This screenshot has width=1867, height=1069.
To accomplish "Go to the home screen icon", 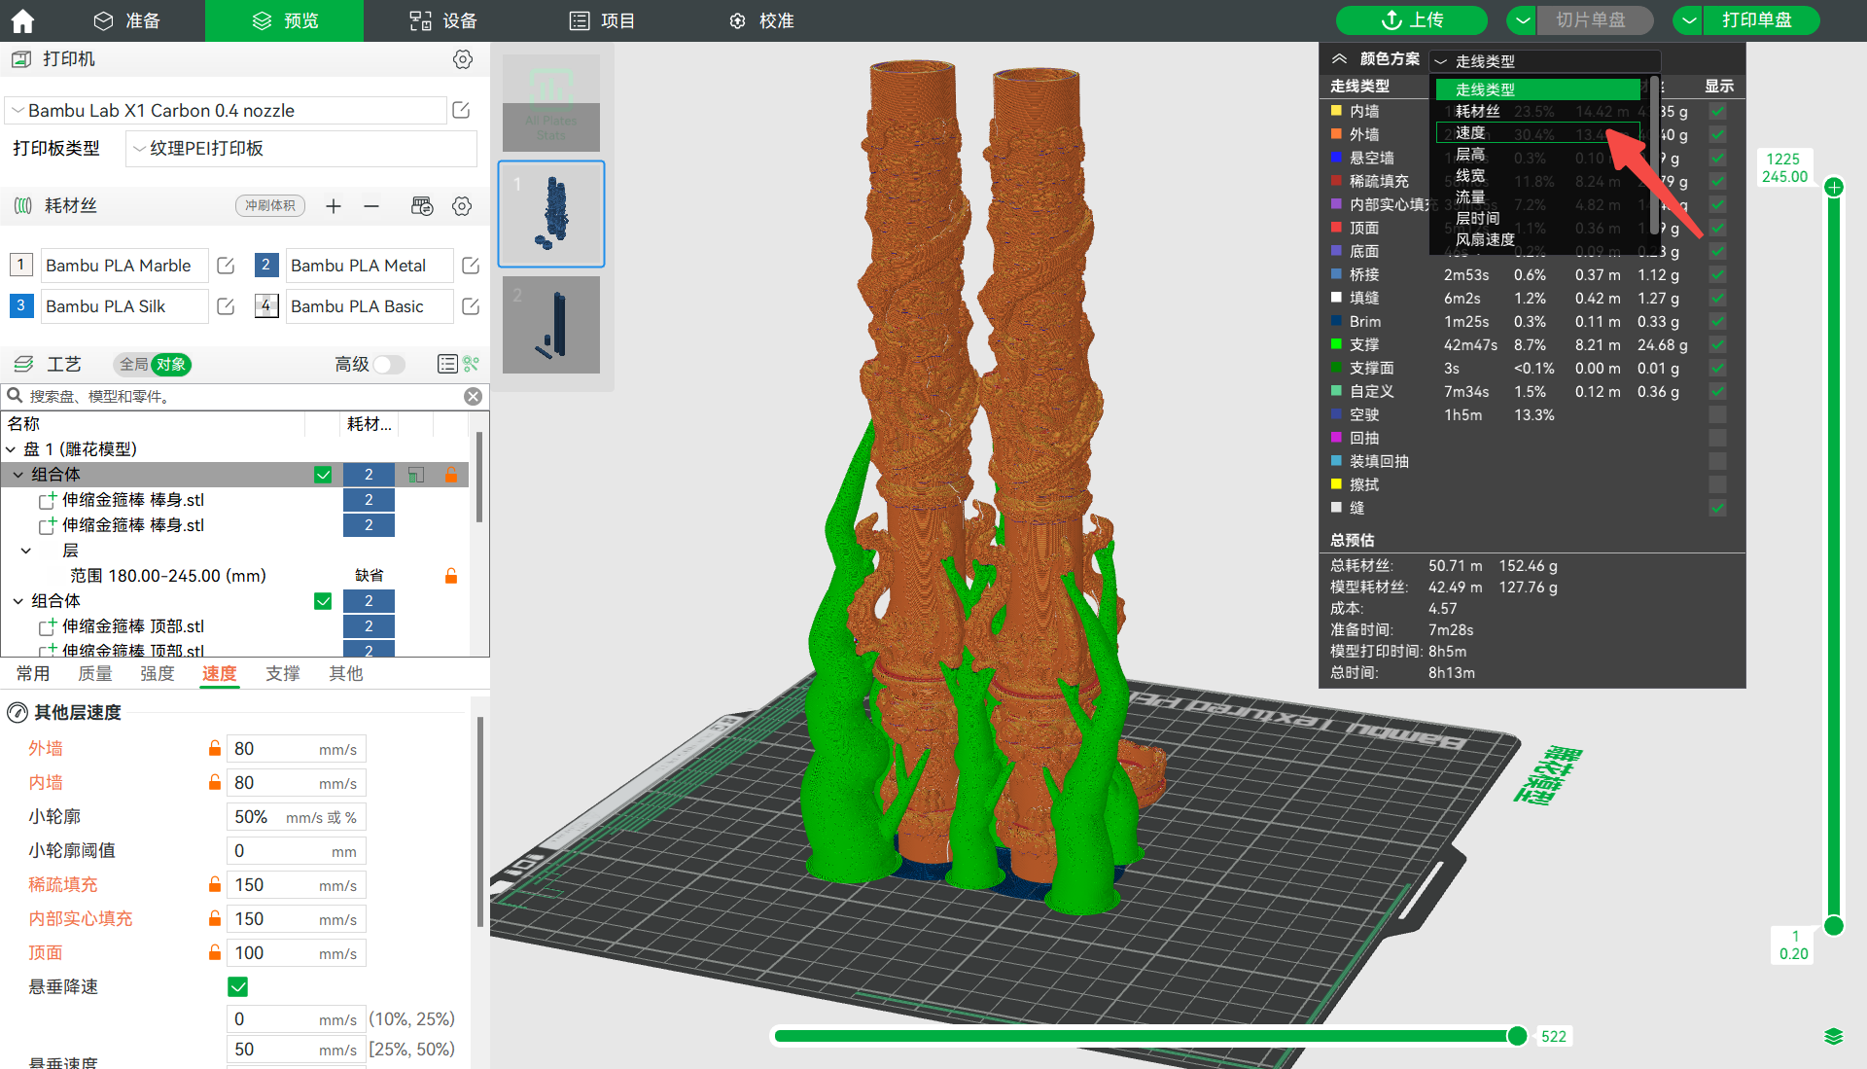I will [22, 20].
